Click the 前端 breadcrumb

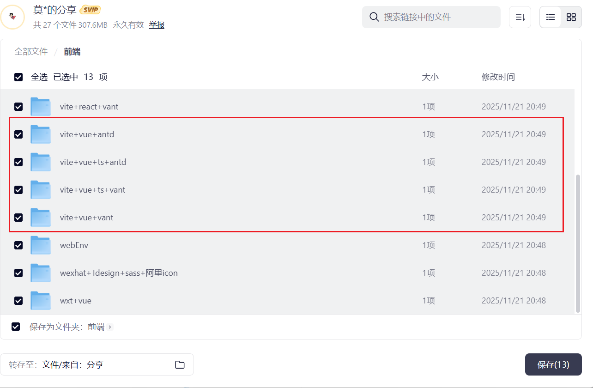click(x=72, y=52)
